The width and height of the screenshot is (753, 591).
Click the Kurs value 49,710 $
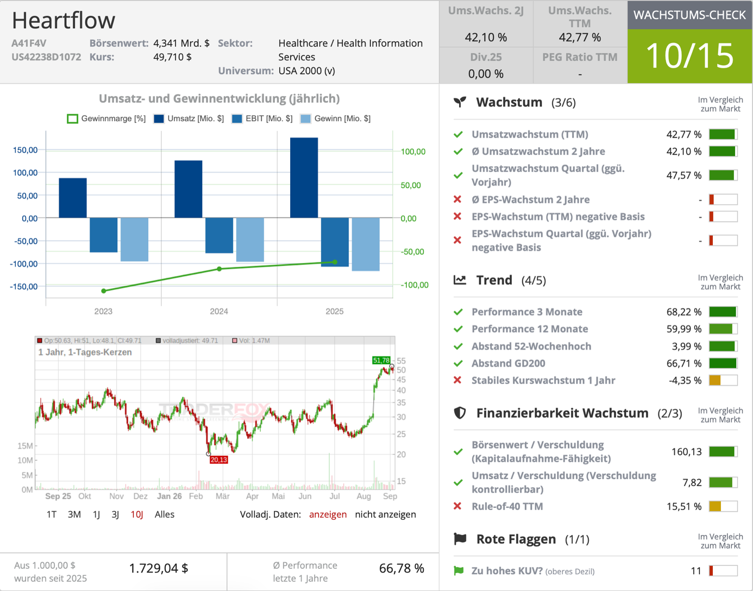(x=172, y=57)
